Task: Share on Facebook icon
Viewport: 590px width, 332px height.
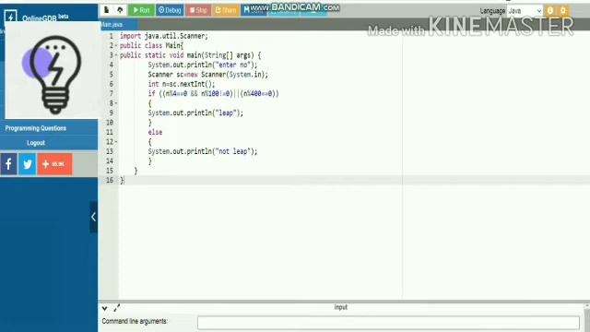Action: (8, 164)
